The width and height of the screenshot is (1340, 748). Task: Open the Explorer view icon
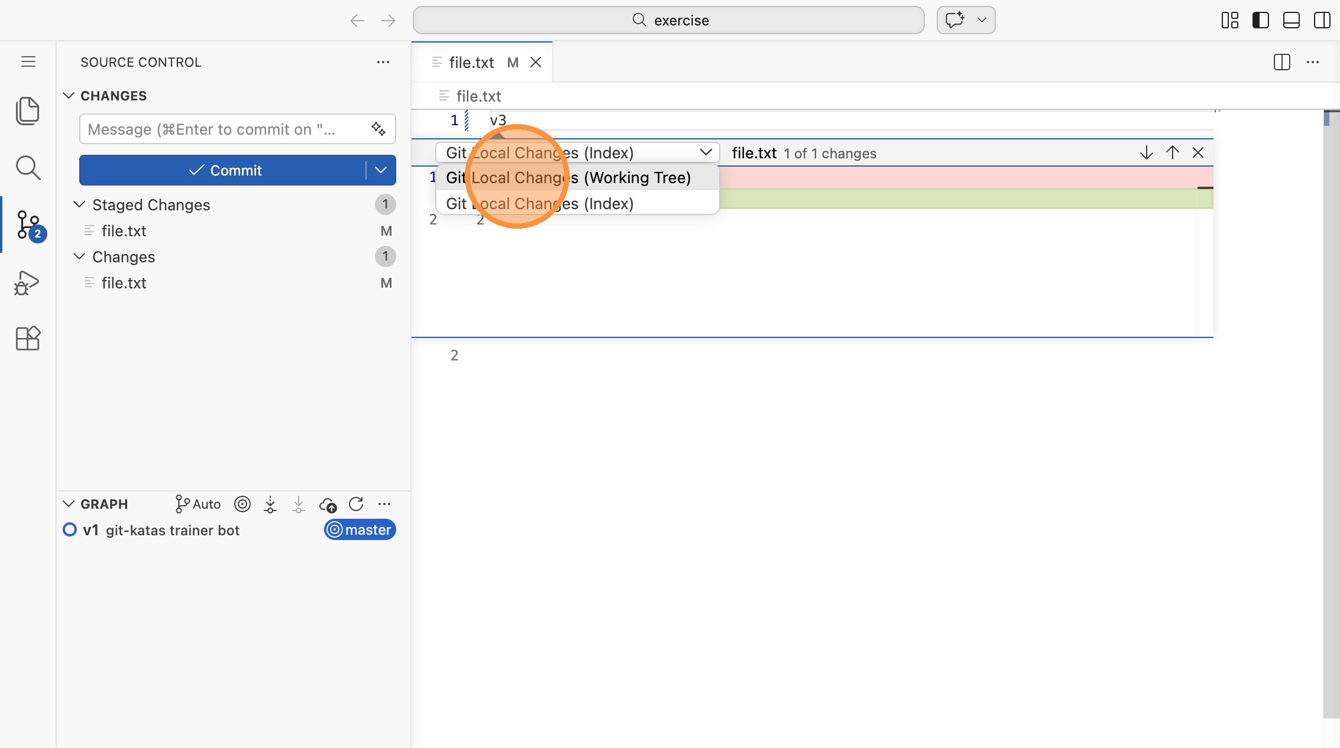27,110
